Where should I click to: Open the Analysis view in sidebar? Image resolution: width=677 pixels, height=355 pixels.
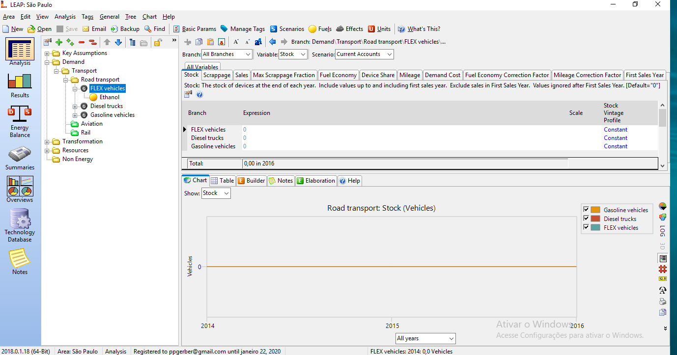click(20, 52)
